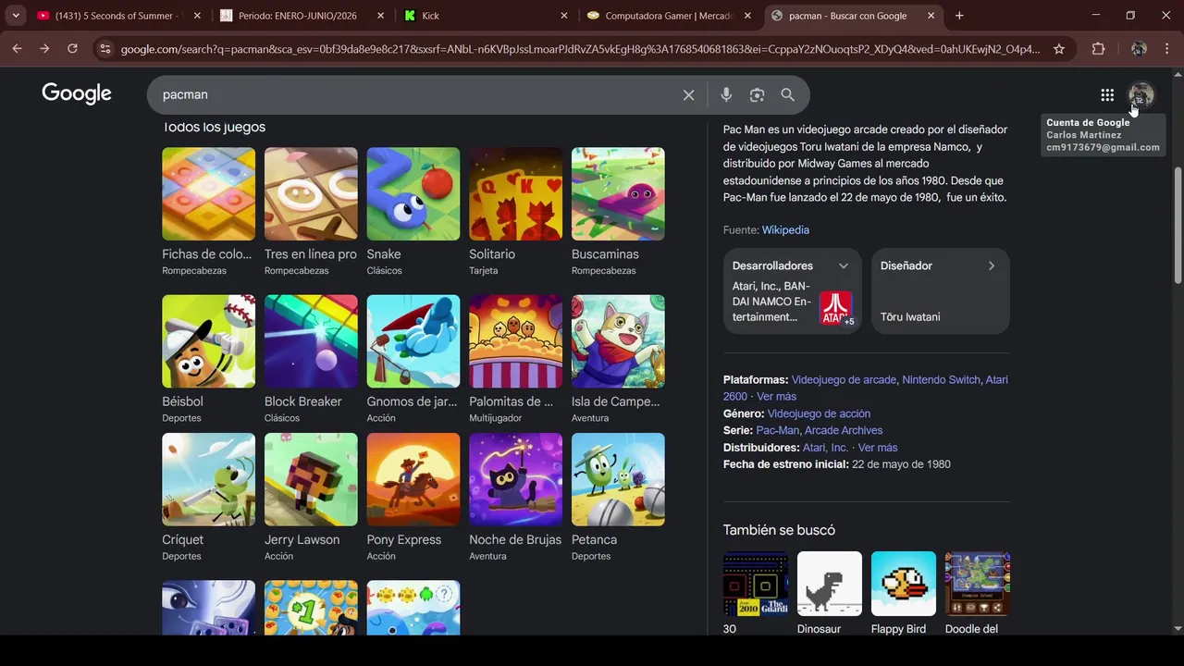
Task: Bookmark this page with star icon
Action: coord(1059,48)
